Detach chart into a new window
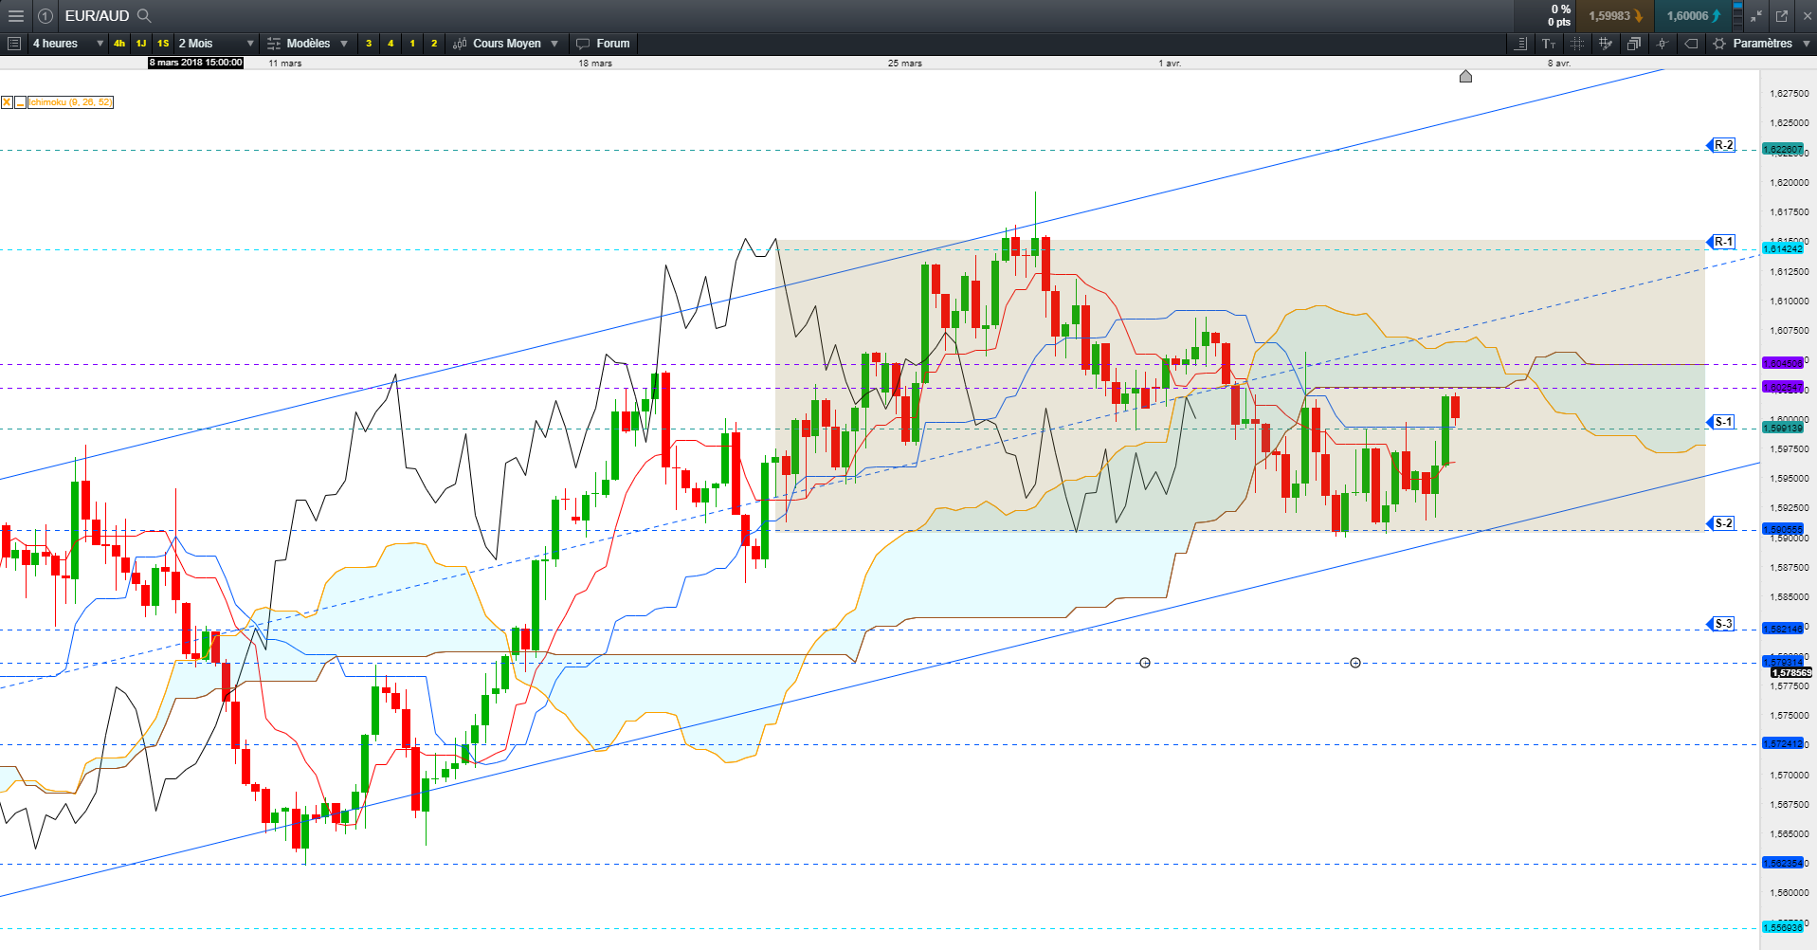 (1782, 16)
